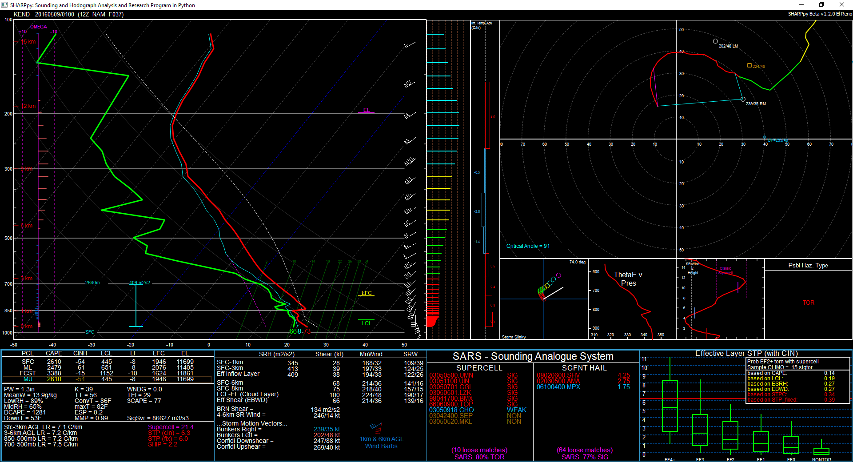Screen dimensions: 853x462
Task: Select the ML parcel row
Action: tap(107, 367)
